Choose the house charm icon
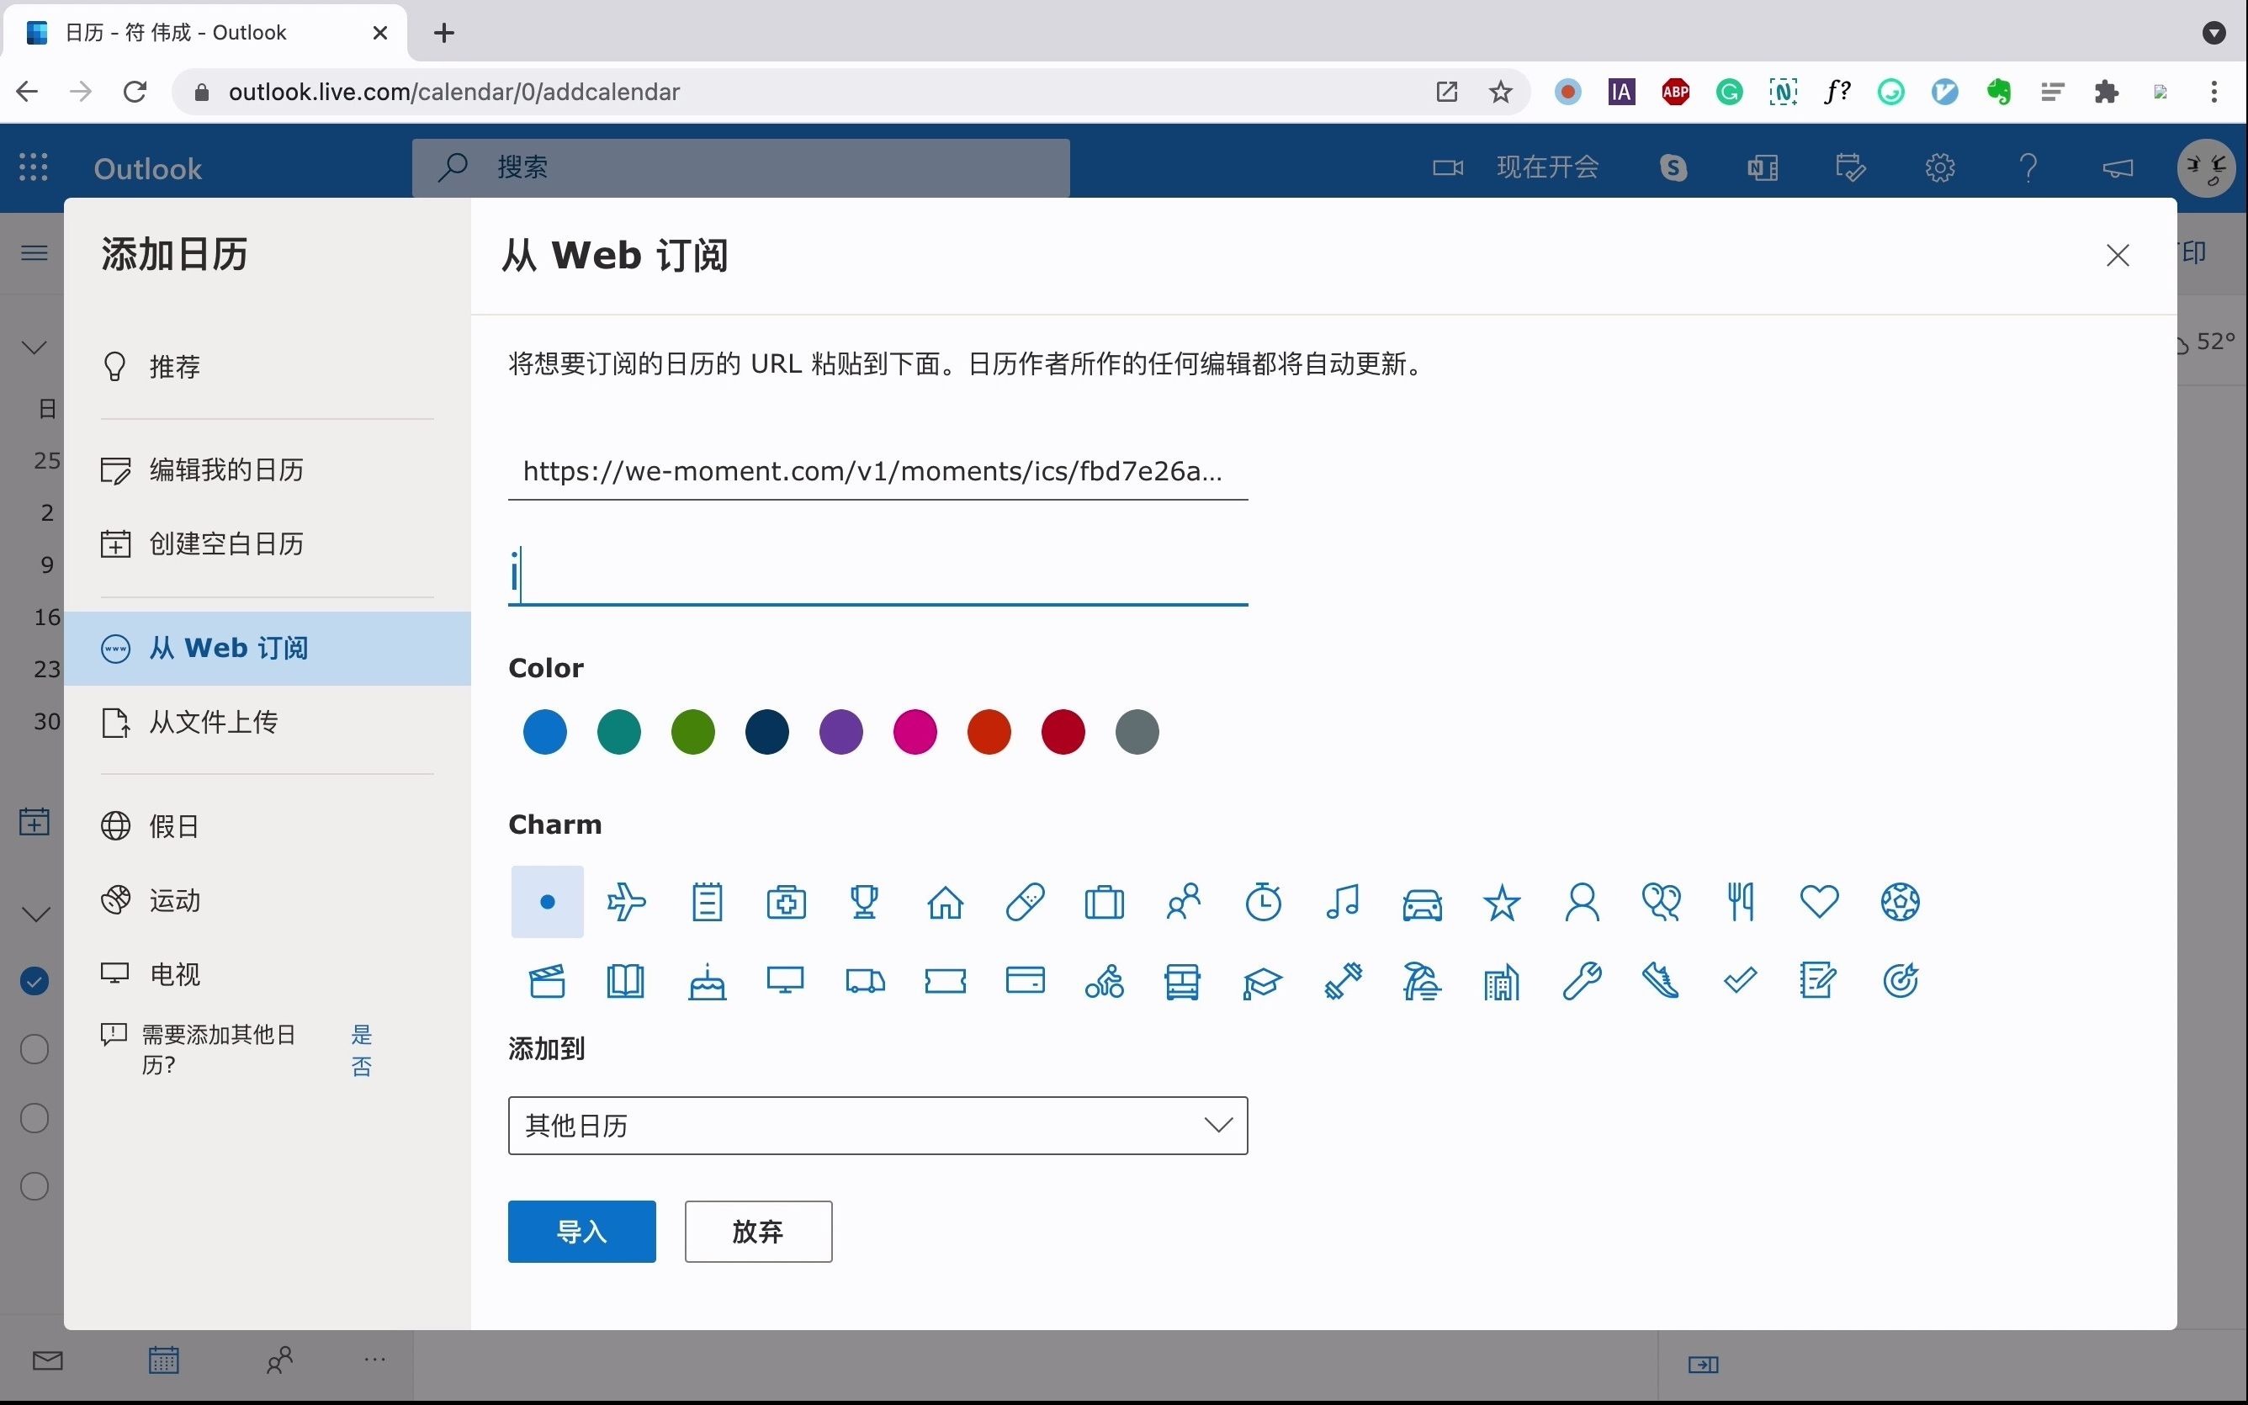The width and height of the screenshot is (2248, 1405). pos(945,901)
